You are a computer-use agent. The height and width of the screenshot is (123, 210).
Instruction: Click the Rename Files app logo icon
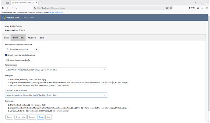[x=4, y=18]
